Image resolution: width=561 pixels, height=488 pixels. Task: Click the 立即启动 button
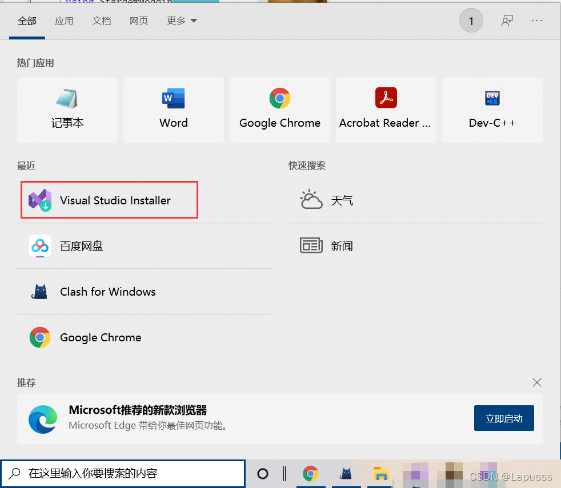pos(504,418)
